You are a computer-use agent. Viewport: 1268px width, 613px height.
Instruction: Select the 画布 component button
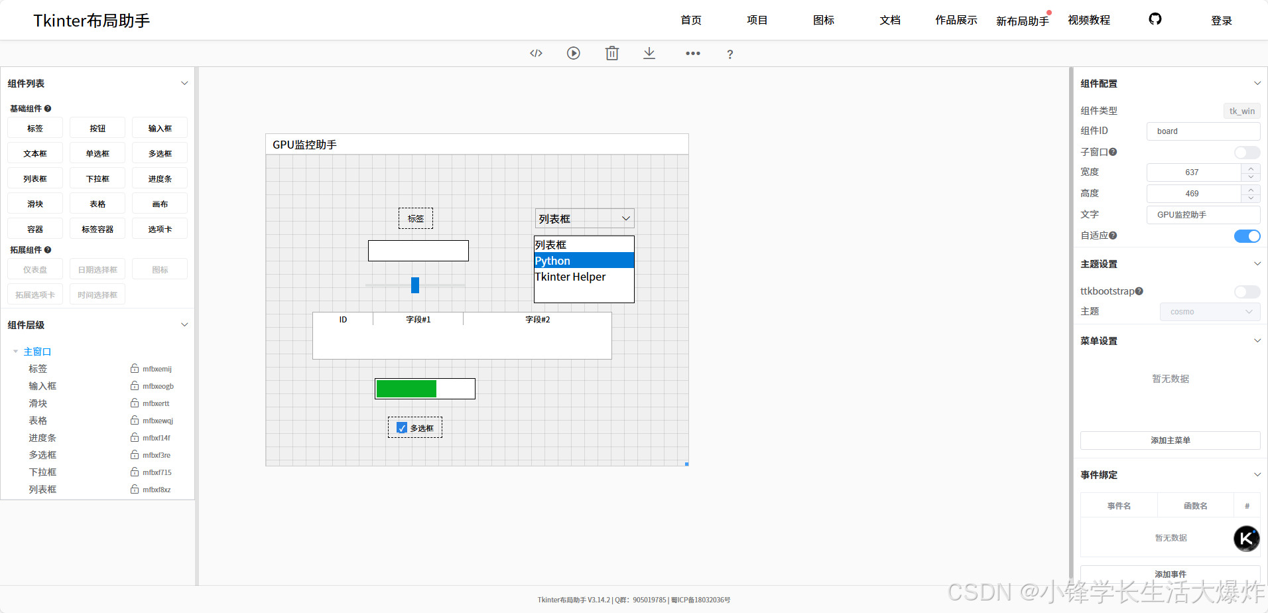point(160,204)
